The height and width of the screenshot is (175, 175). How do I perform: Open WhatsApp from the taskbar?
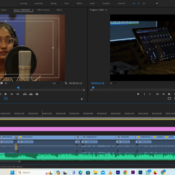148,172
